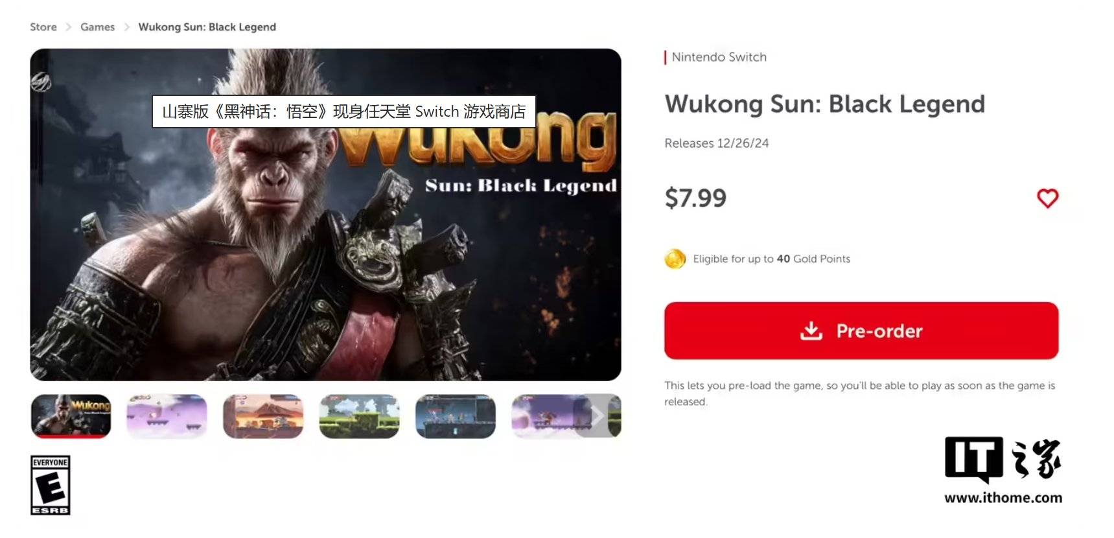This screenshot has width=1114, height=538.
Task: Select the dark blue castle thumbnail
Action: 456,415
